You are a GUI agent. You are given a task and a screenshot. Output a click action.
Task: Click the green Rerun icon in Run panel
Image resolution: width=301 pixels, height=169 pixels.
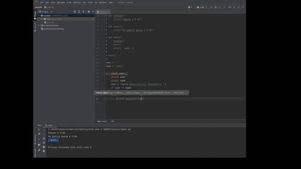tap(39, 130)
